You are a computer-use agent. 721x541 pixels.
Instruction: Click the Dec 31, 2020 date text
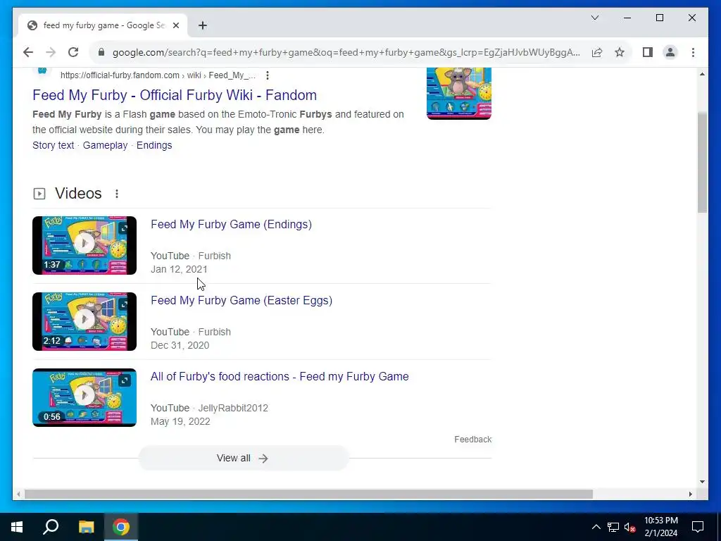(180, 345)
